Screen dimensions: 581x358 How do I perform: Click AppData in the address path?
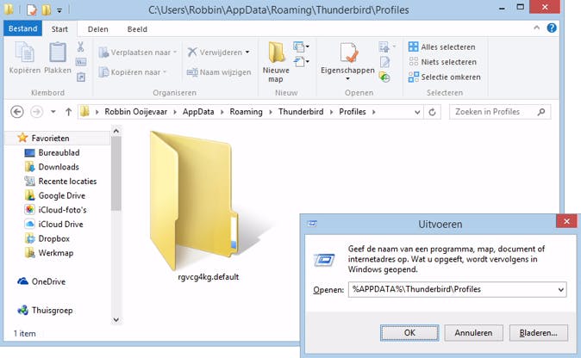[x=198, y=112]
